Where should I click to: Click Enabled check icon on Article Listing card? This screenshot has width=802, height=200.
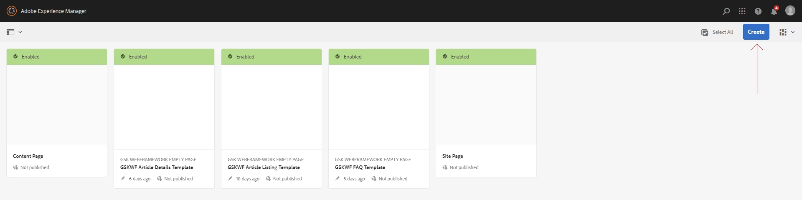[x=230, y=56]
